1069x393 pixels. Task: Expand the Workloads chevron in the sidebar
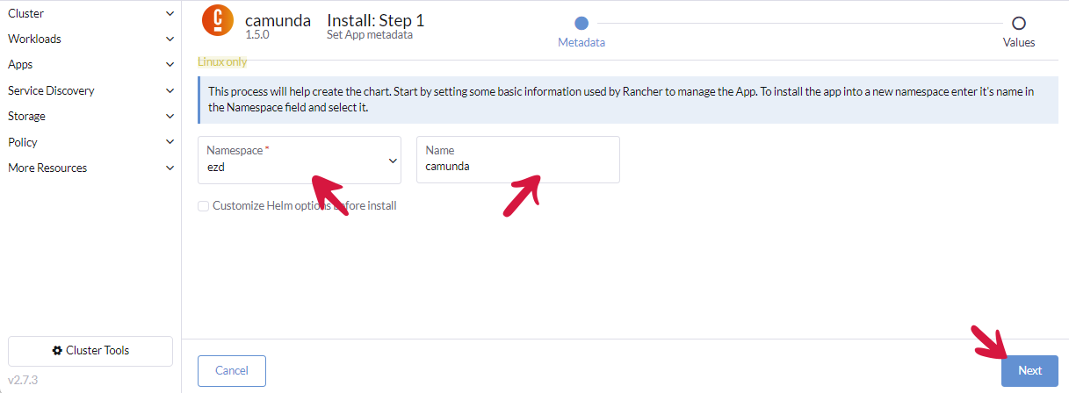coord(170,39)
